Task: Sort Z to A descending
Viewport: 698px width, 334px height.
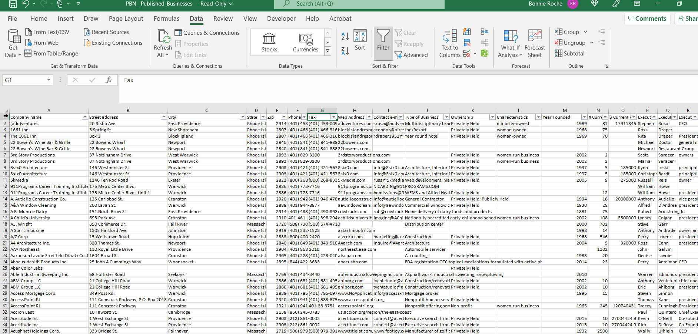Action: tap(345, 51)
